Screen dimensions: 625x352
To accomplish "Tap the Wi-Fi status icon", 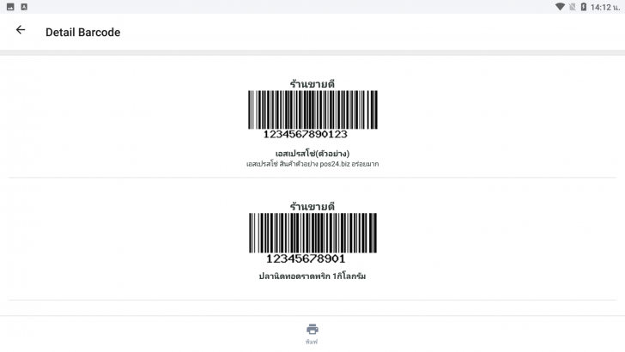I will tap(560, 7).
